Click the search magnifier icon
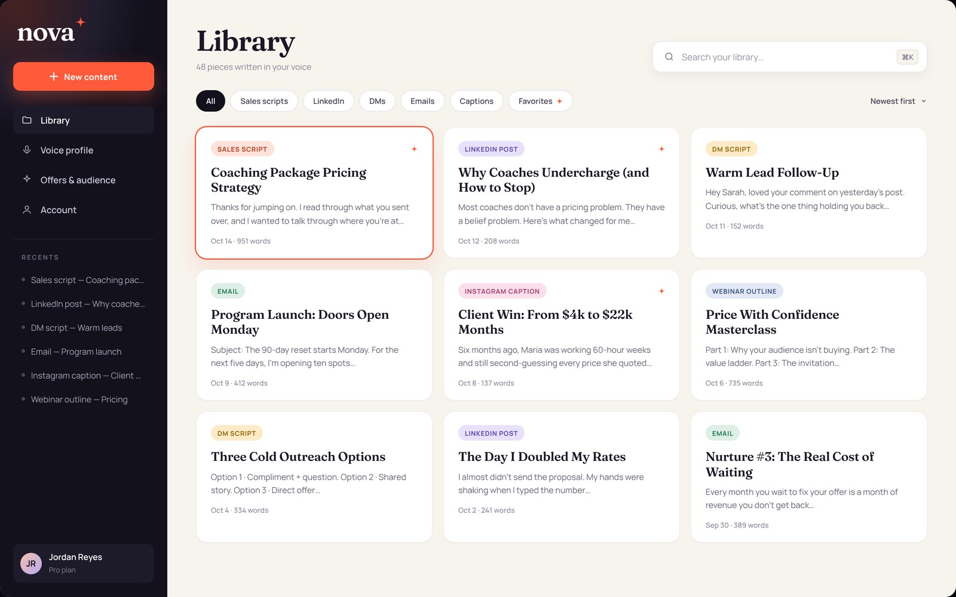956x597 pixels. point(669,57)
